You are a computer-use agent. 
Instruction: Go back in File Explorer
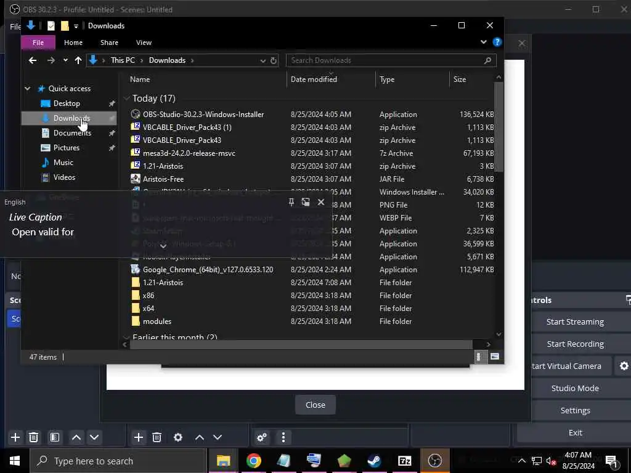pyautogui.click(x=33, y=60)
